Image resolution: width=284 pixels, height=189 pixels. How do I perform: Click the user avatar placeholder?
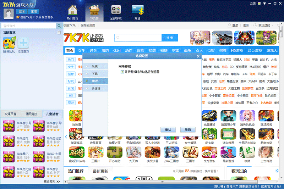tap(9, 14)
